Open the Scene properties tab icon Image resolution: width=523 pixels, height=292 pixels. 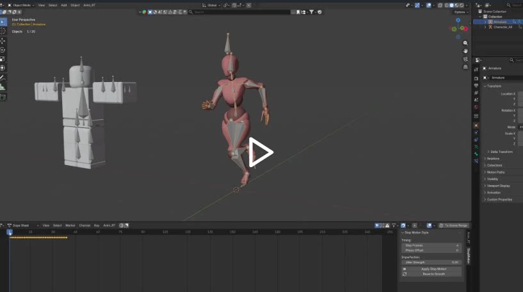coord(476,100)
